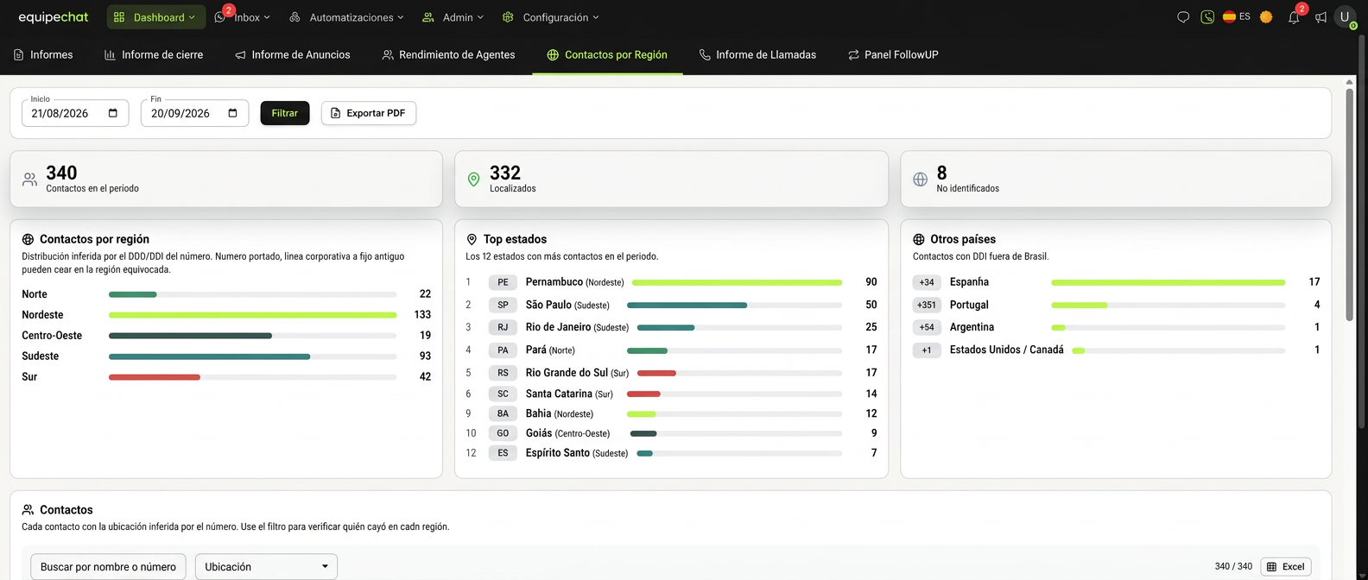The image size is (1368, 580).
Task: Click the equipechat logo
Action: (x=54, y=17)
